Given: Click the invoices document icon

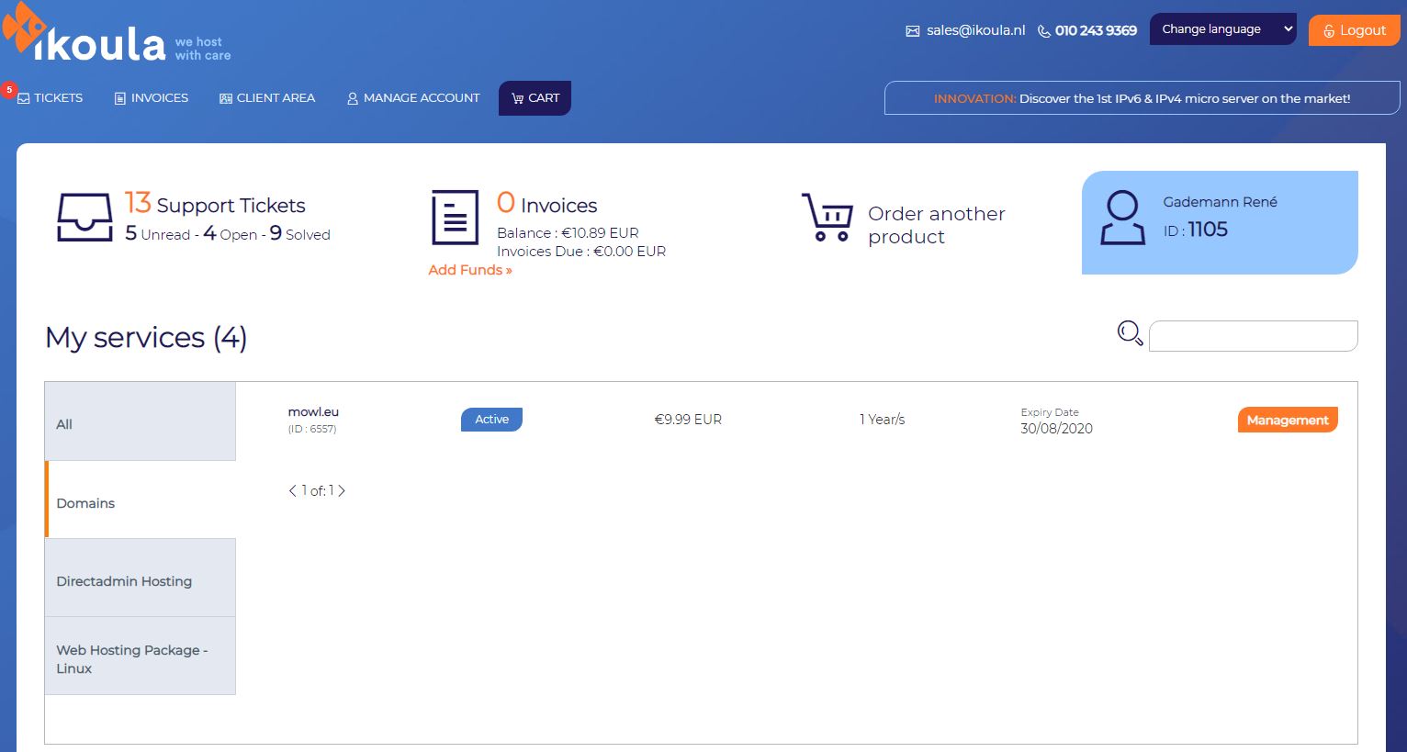Looking at the screenshot, I should (x=456, y=218).
